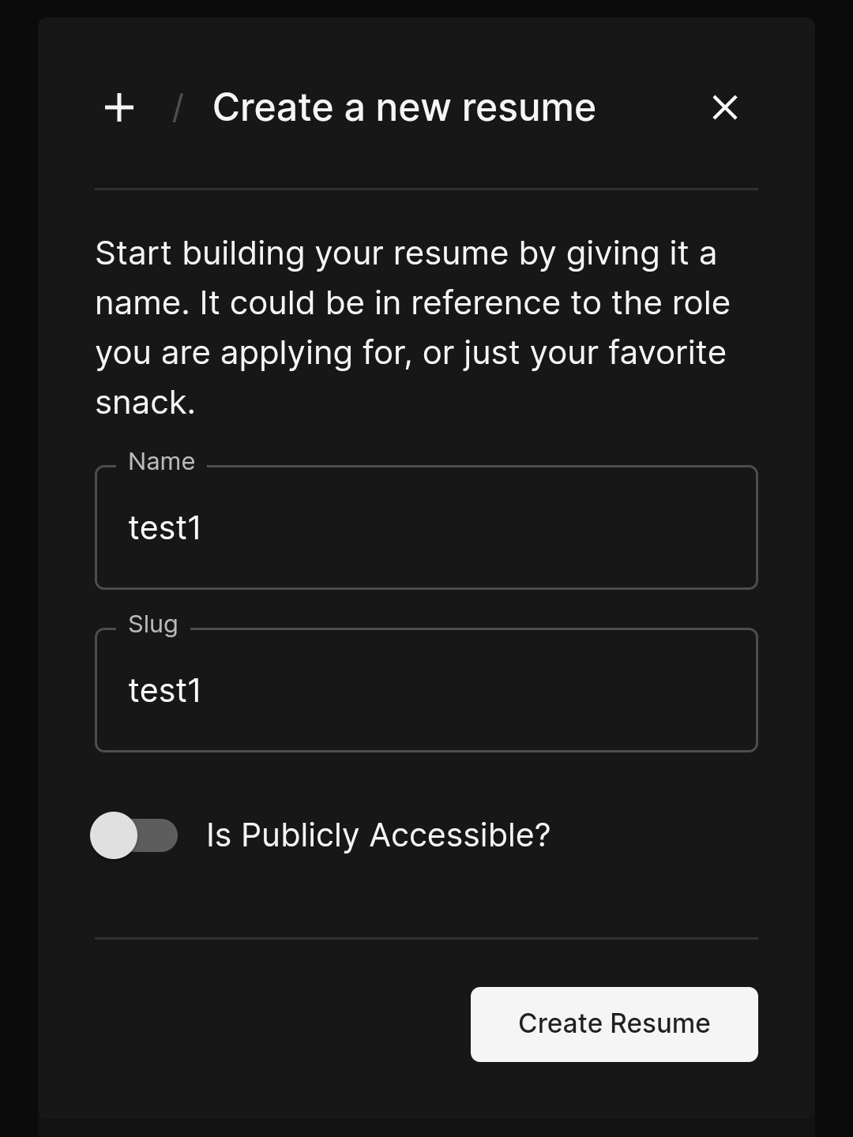853x1137 pixels.
Task: Select the Is Publicly Accessible text label
Action: pyautogui.click(x=378, y=835)
